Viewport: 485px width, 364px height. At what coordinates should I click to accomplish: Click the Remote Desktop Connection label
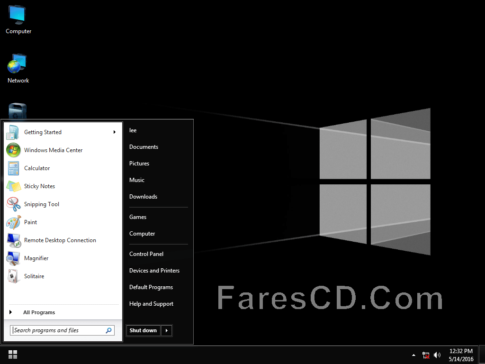tap(60, 240)
